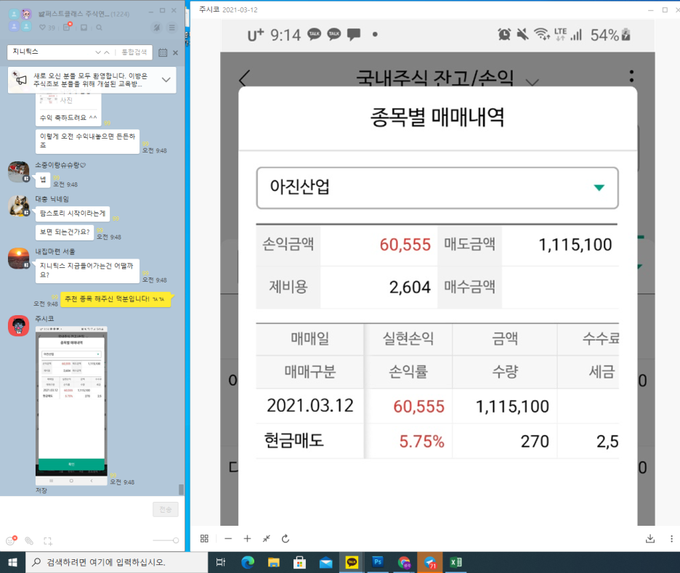Viewport: 680px width, 573px height.
Task: Download the image from the viewer toolbar
Action: 650,538
